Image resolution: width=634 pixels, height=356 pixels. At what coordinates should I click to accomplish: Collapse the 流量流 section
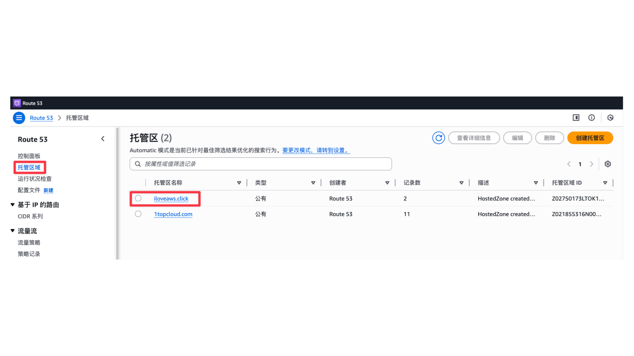pos(13,231)
